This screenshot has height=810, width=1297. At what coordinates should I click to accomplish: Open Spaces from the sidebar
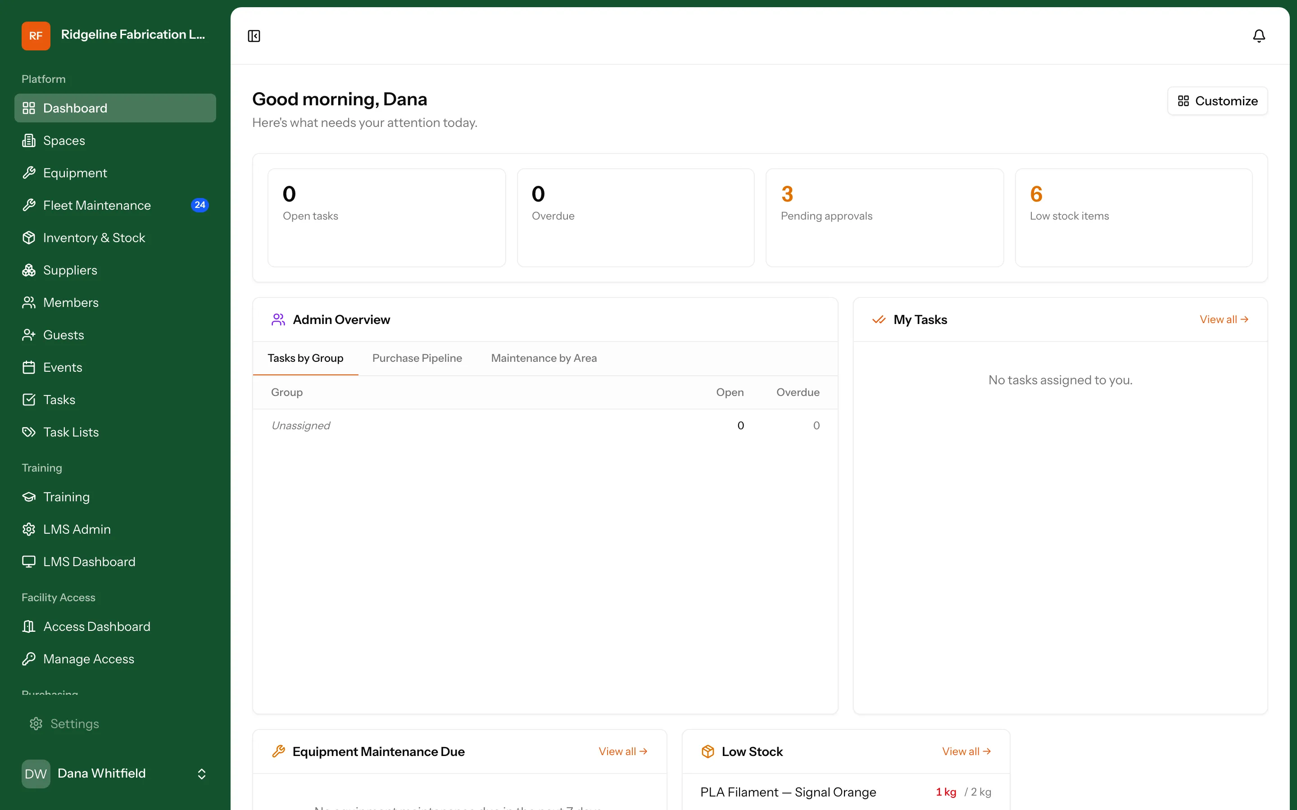[115, 140]
